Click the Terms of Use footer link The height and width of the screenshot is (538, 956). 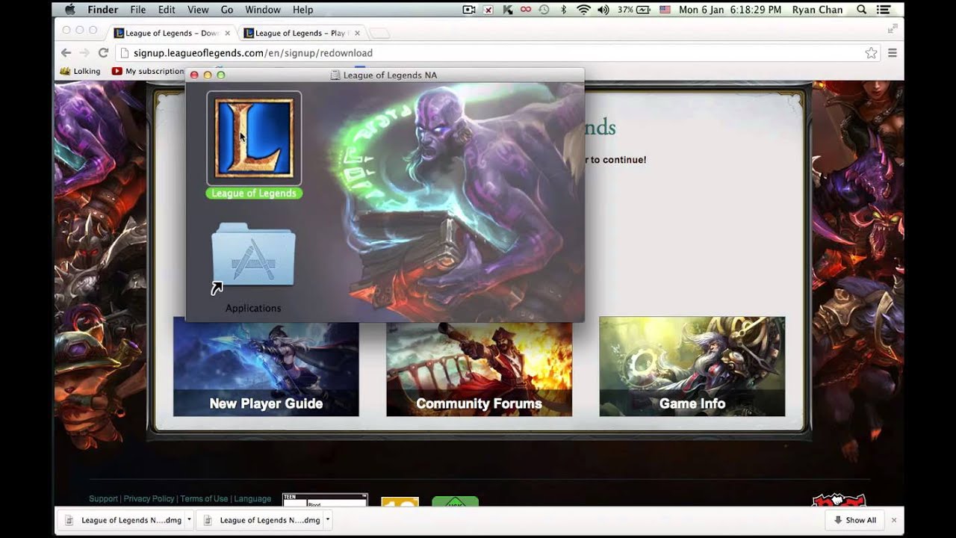(x=204, y=498)
